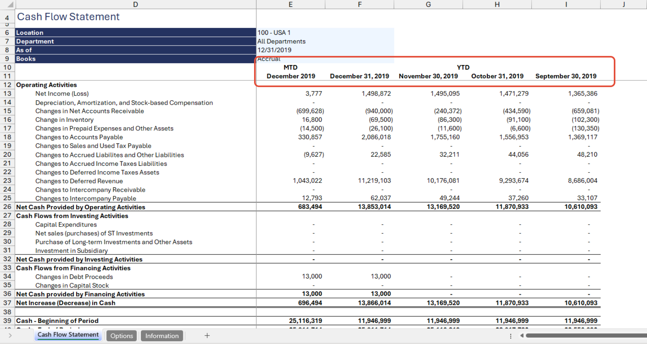Click Changes to Accounts Payable label
This screenshot has height=344, width=647.
coord(79,137)
